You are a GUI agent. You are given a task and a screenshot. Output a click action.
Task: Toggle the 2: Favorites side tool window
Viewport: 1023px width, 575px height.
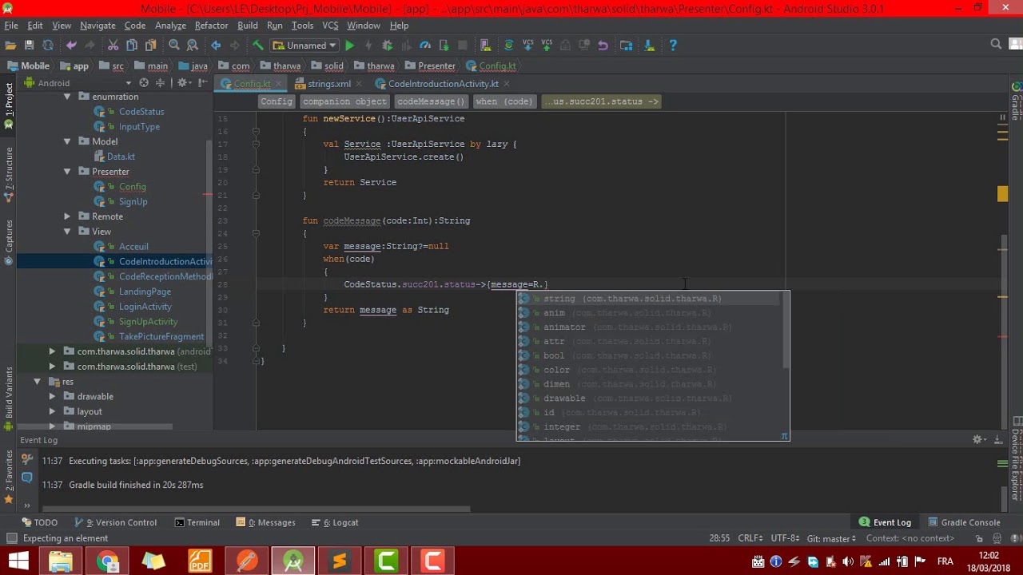(x=9, y=477)
